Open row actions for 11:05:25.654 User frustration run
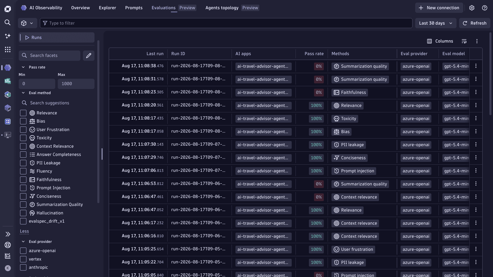Image resolution: width=493 pixels, height=277 pixels. coord(476,249)
